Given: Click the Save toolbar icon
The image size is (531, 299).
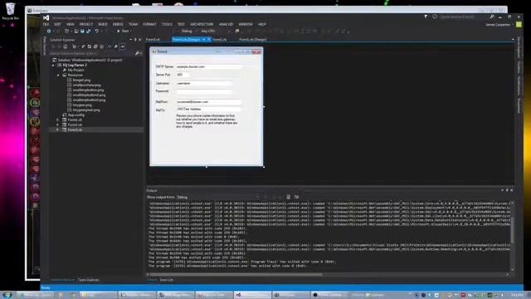Looking at the screenshot, I should [82, 31].
